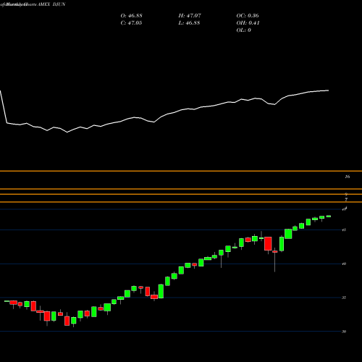Viewport: 362px width, 362px height.
Task: Click the '35' price axis label
Action: (x=344, y=298)
